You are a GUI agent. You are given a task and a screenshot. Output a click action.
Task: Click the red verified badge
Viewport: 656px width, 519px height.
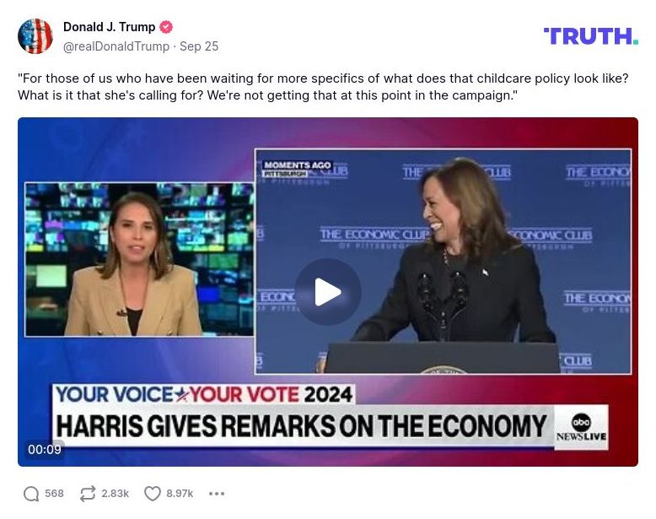point(166,27)
